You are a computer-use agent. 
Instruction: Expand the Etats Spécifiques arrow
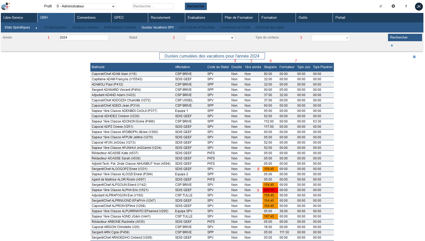coord(36,28)
